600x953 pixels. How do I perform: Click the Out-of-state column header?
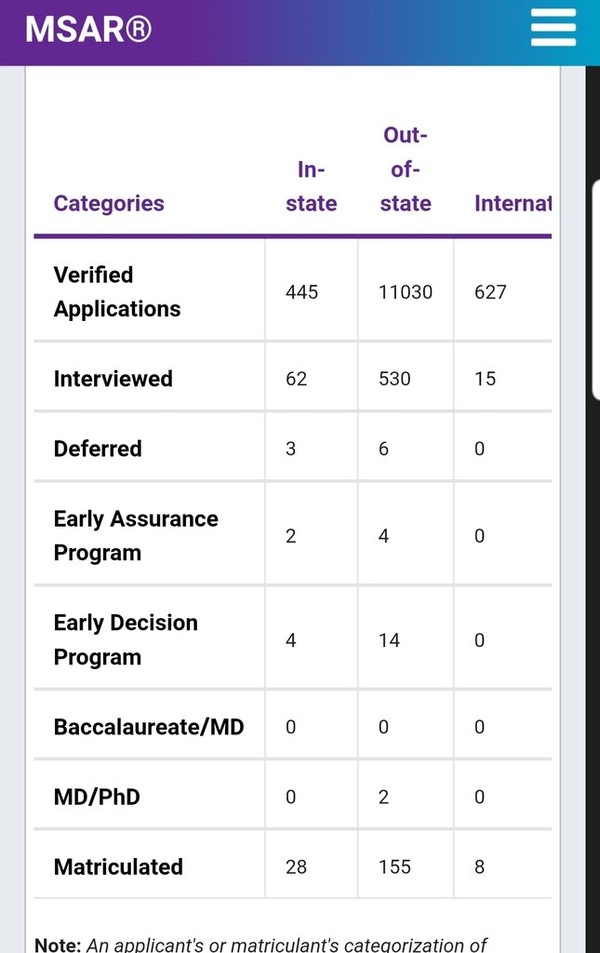pyautogui.click(x=406, y=169)
